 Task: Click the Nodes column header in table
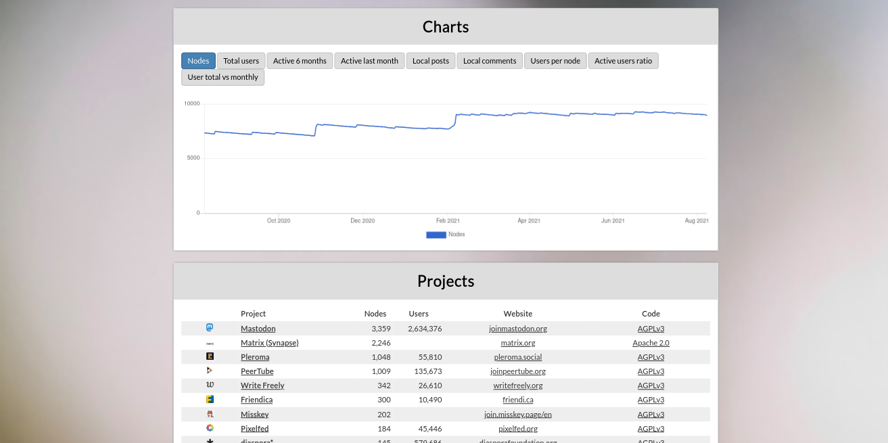click(x=375, y=314)
